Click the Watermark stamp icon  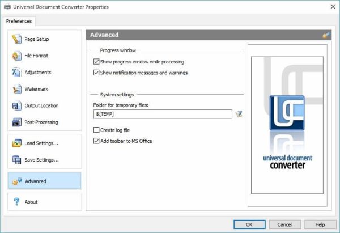coord(16,89)
